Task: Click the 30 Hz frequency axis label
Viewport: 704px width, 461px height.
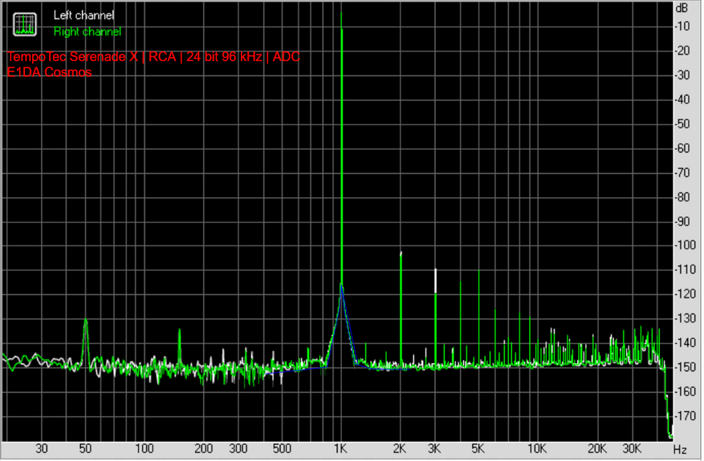Action: coord(42,449)
